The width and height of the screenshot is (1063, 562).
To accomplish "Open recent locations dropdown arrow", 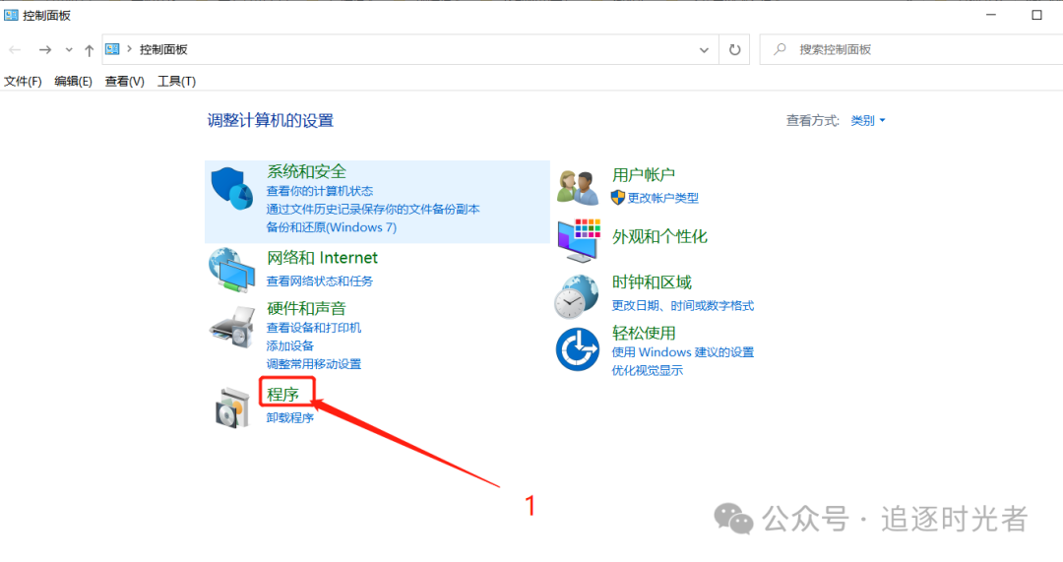I will pos(69,49).
